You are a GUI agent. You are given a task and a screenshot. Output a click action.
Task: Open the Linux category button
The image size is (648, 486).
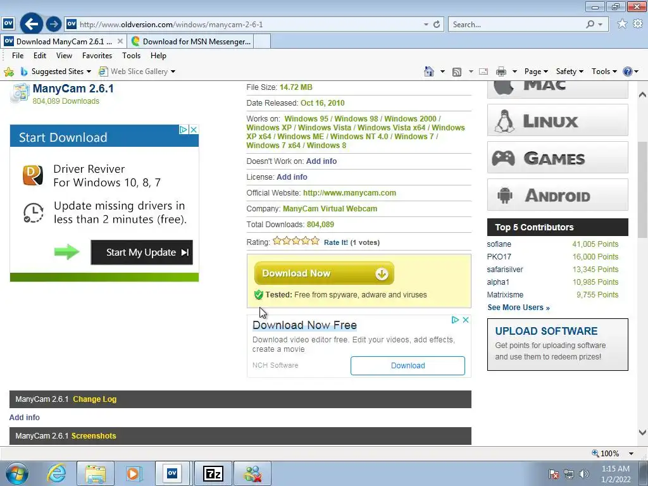(x=558, y=120)
